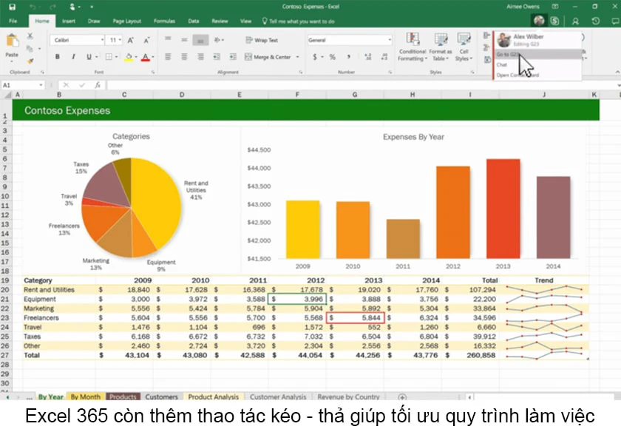Click the red Font Color A
Image resolution: width=621 pixels, height=432 pixels.
[x=146, y=57]
